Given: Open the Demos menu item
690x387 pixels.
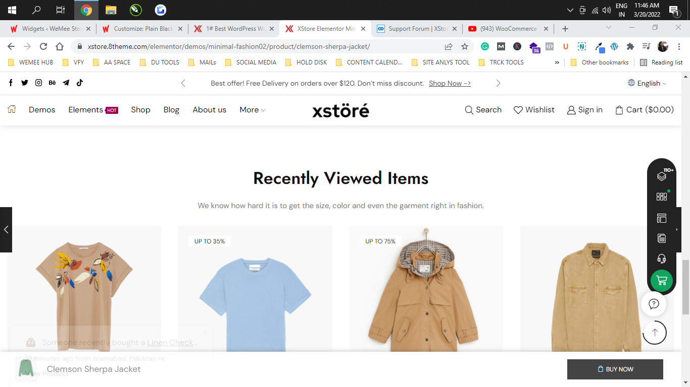Looking at the screenshot, I should coord(42,109).
